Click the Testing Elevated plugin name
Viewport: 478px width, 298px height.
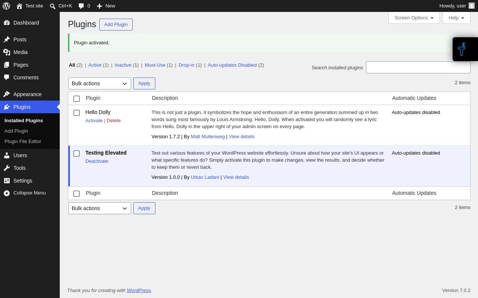point(106,153)
